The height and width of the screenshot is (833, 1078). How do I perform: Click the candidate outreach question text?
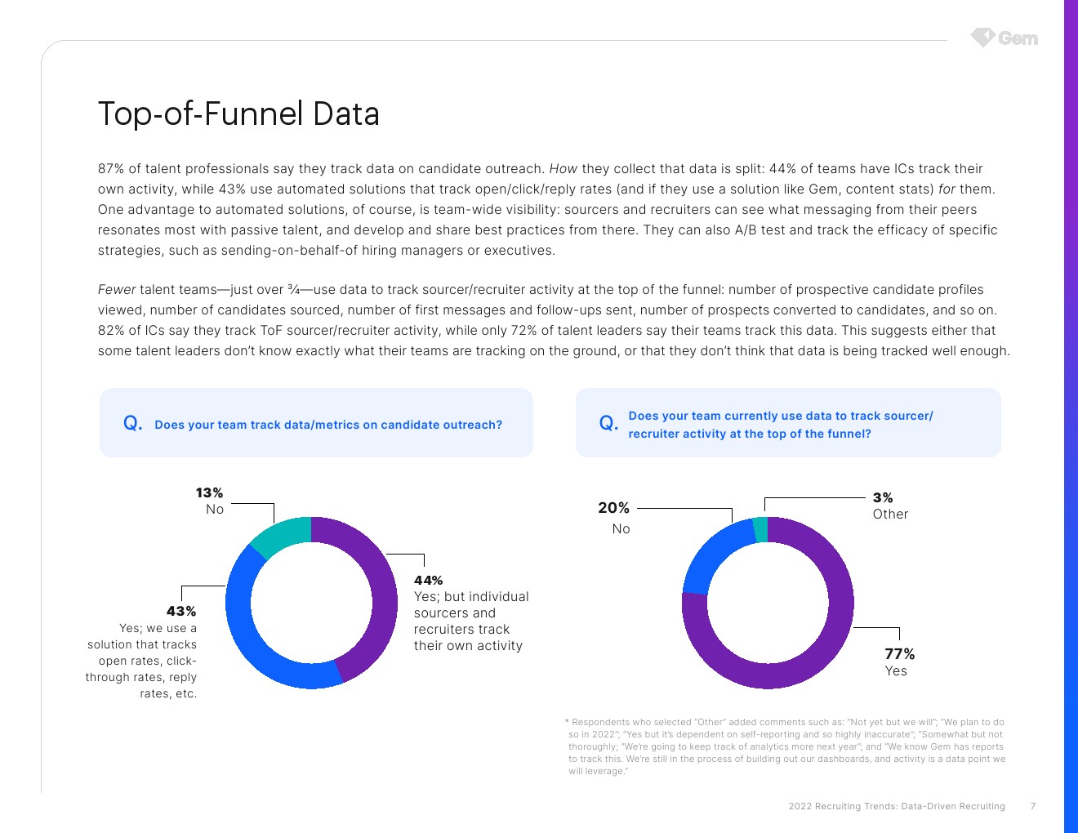pos(328,425)
